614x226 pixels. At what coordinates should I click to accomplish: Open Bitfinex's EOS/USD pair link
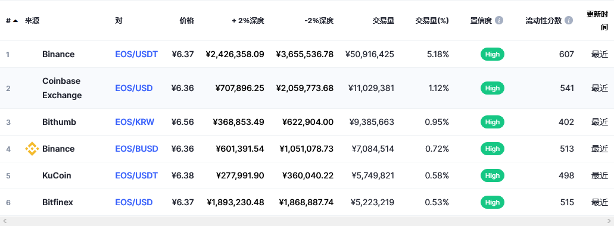[x=134, y=203]
